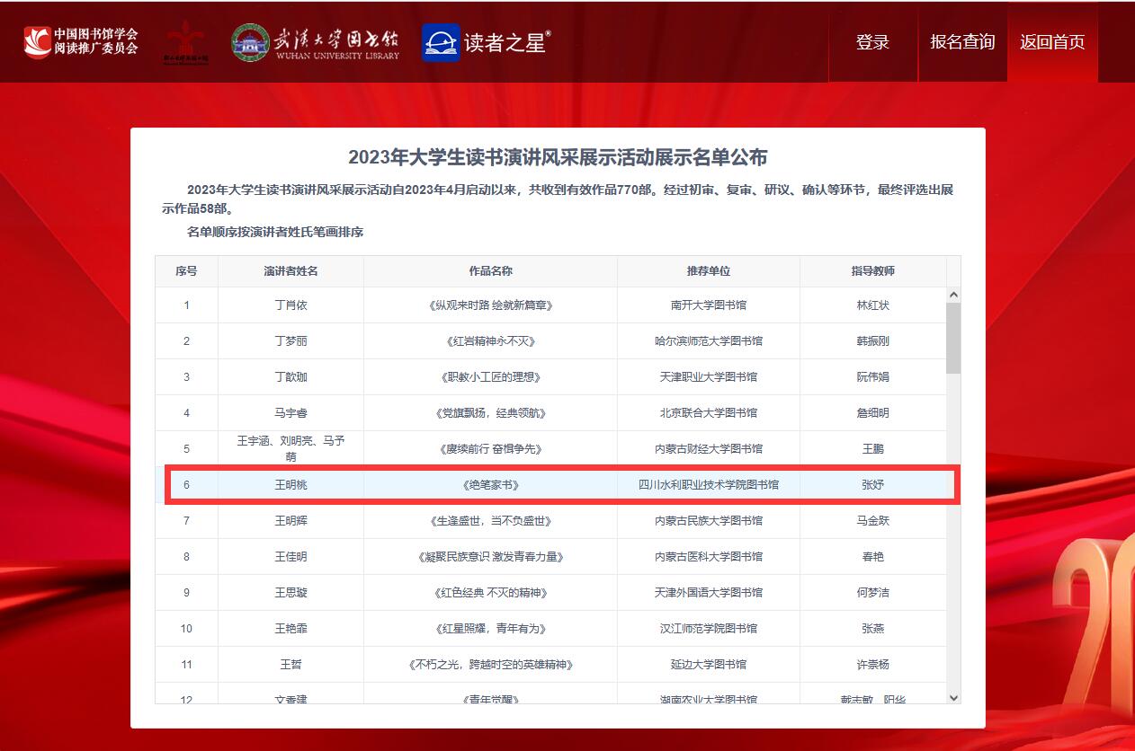
Task: Click the 天津职业大学图书馆 cell
Action: pyautogui.click(x=709, y=377)
